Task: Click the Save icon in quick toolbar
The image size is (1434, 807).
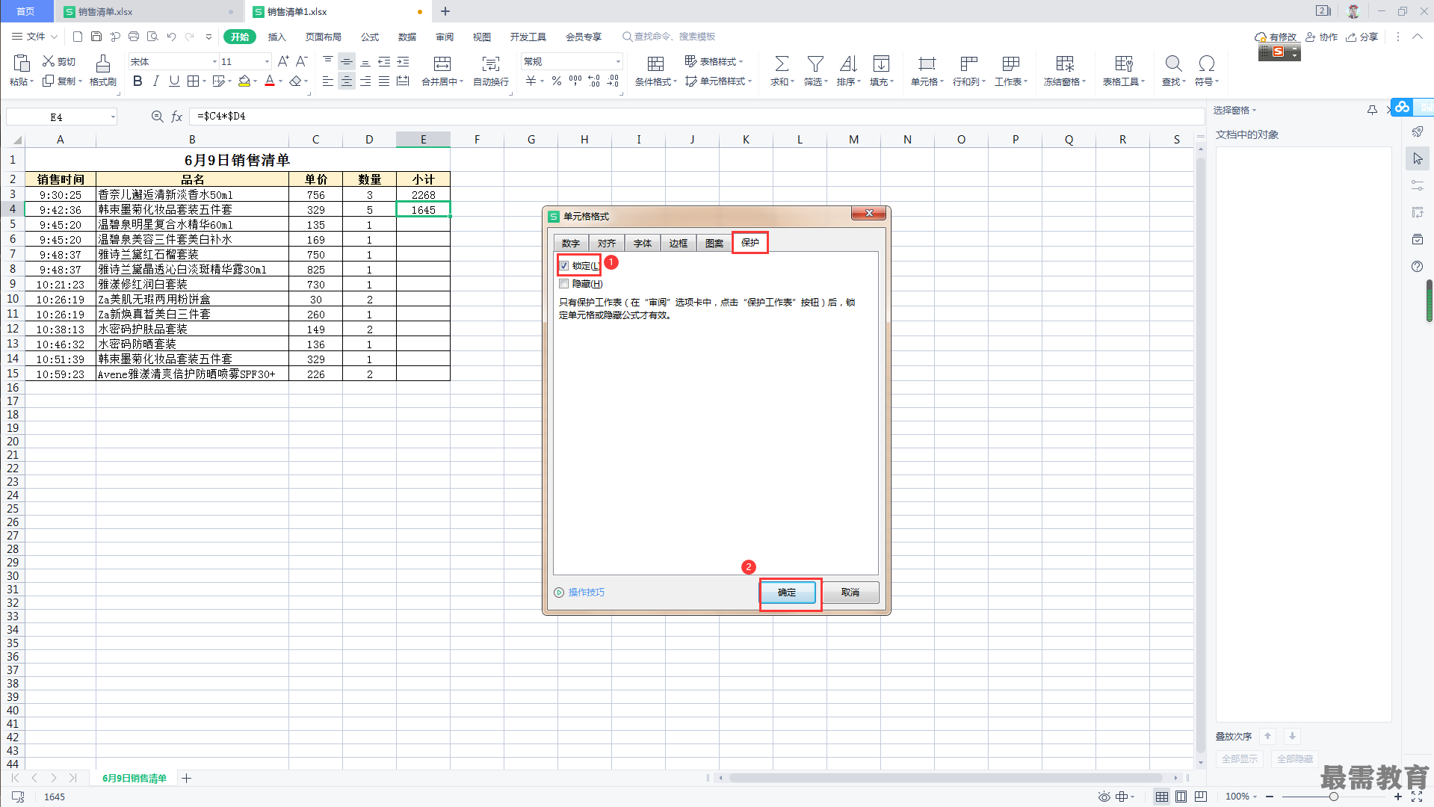Action: coord(96,37)
